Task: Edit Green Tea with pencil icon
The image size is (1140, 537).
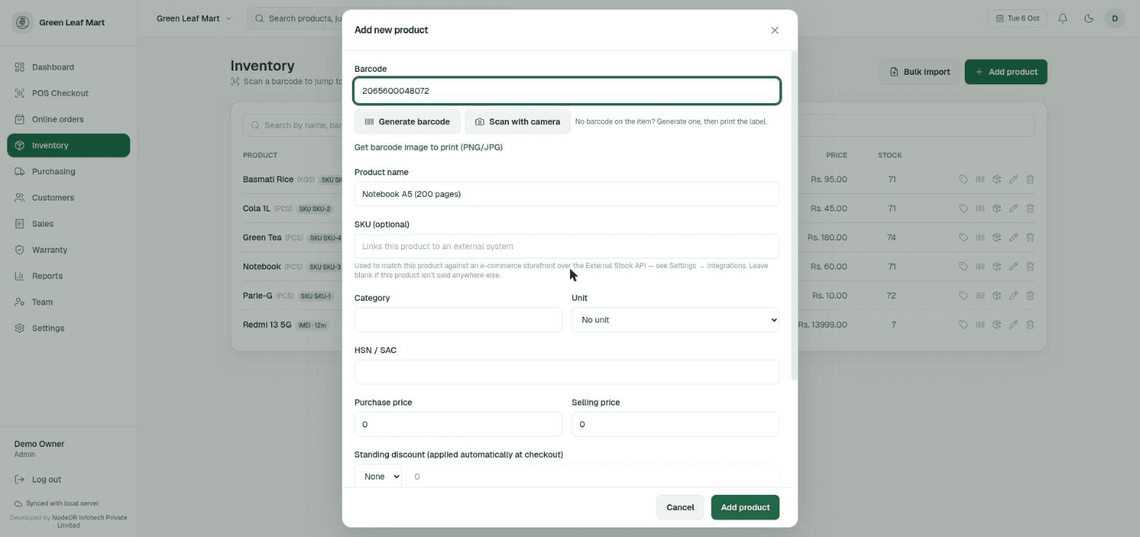Action: point(1013,238)
